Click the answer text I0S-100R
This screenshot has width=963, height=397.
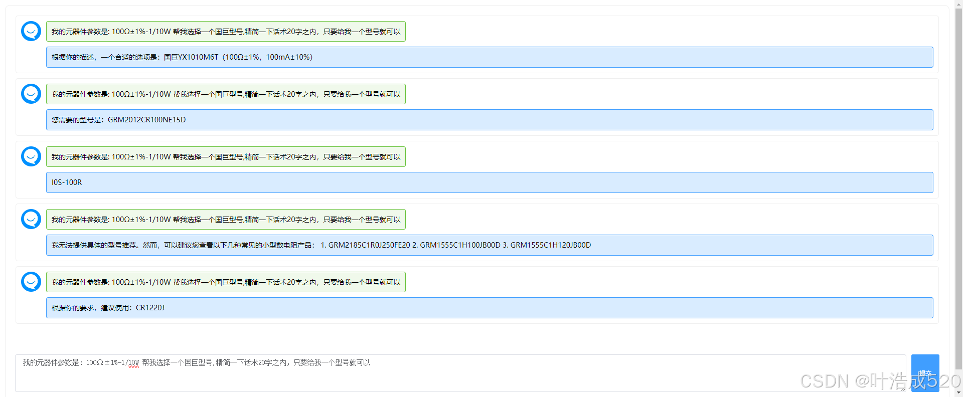click(67, 182)
